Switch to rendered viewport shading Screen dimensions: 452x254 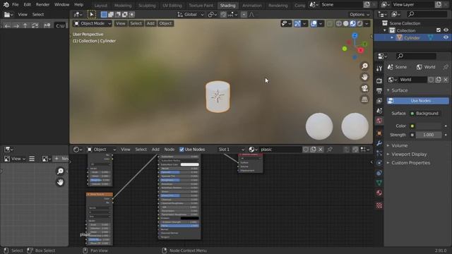[x=359, y=23]
